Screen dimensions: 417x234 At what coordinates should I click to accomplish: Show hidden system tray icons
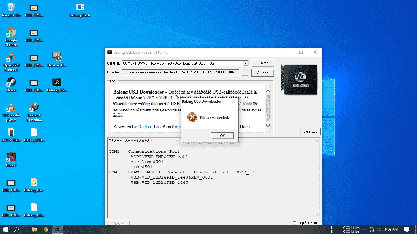(x=364, y=229)
